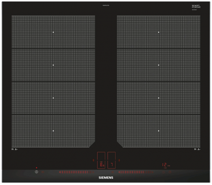Tap the faint symbol right of power button
Screen dimensions: 212x185
point(43,172)
